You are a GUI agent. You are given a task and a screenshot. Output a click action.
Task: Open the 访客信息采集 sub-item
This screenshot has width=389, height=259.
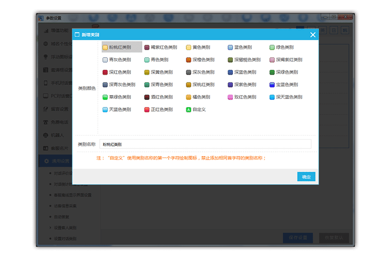(x=65, y=206)
